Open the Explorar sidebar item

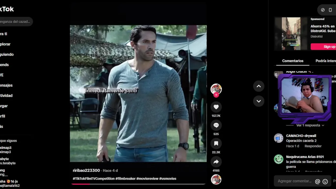pos(5,44)
